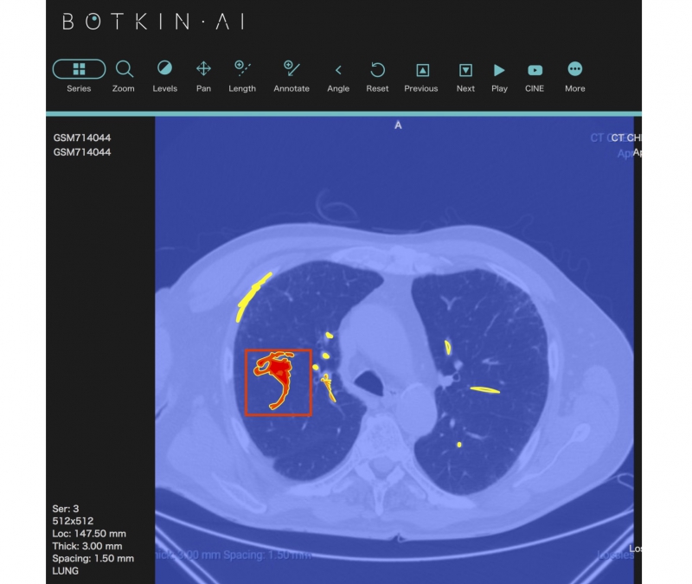Select the Zoom magnifier tool

124,69
